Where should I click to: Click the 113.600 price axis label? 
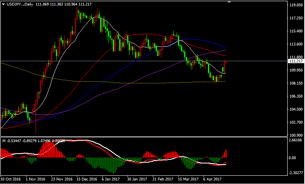click(295, 44)
